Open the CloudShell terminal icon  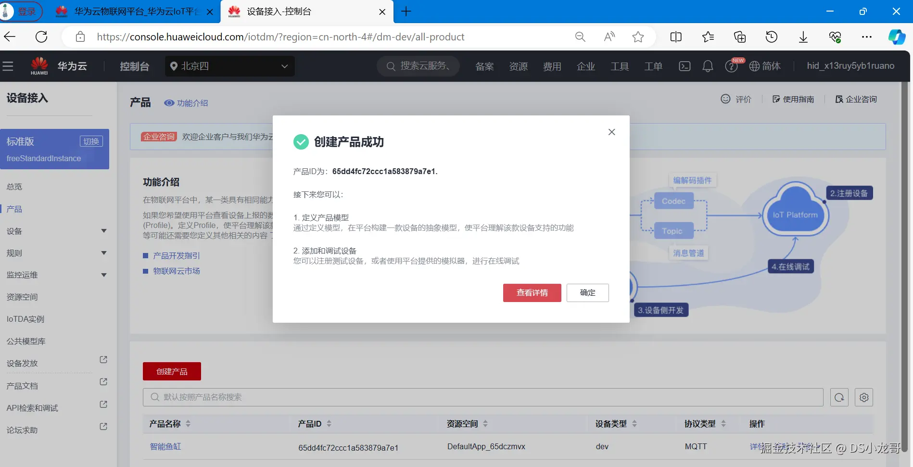pyautogui.click(x=685, y=66)
